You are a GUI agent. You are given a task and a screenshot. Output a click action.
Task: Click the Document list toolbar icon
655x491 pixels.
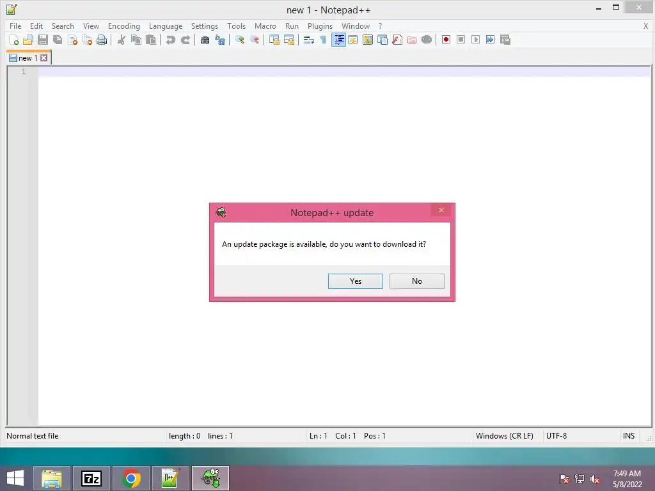click(x=383, y=40)
